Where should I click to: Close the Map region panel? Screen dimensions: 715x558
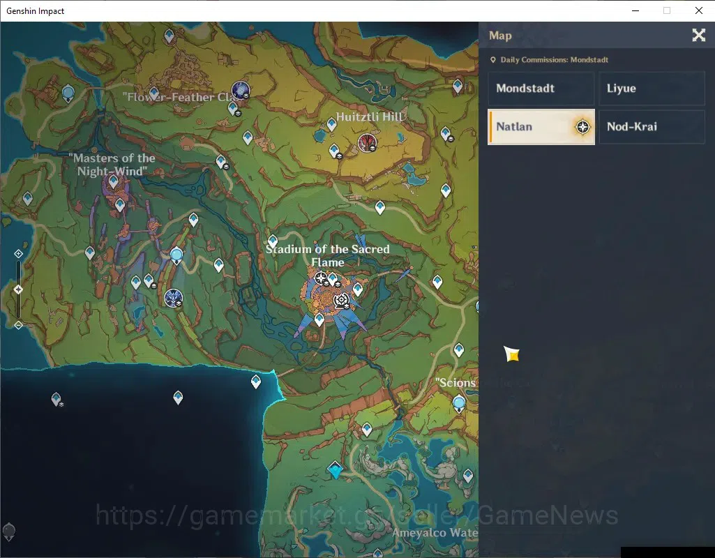(698, 35)
